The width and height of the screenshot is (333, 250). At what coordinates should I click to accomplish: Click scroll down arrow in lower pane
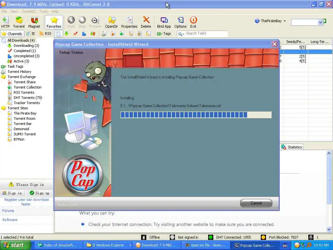[x=329, y=229]
